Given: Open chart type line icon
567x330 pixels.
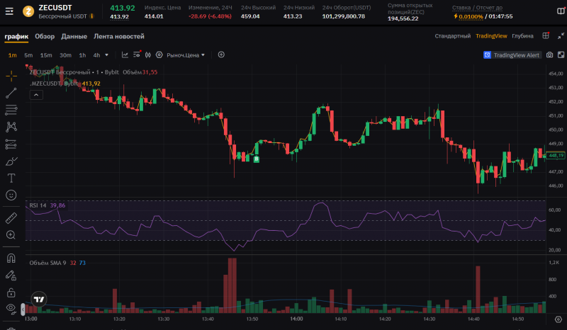Looking at the screenshot, I should click(x=125, y=55).
